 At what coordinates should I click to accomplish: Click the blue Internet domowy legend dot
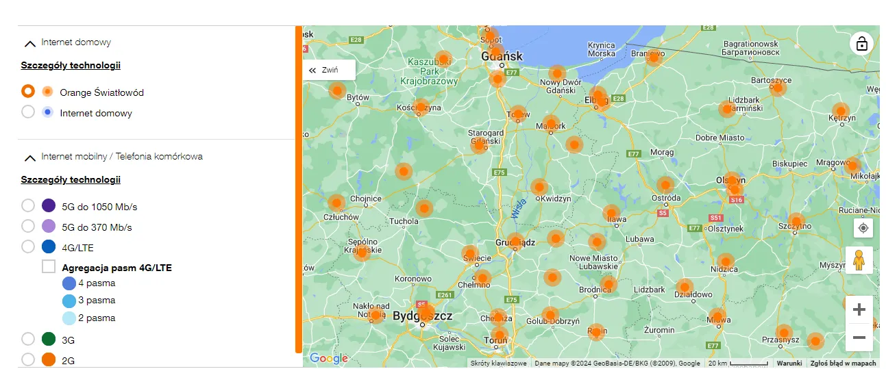tap(47, 112)
